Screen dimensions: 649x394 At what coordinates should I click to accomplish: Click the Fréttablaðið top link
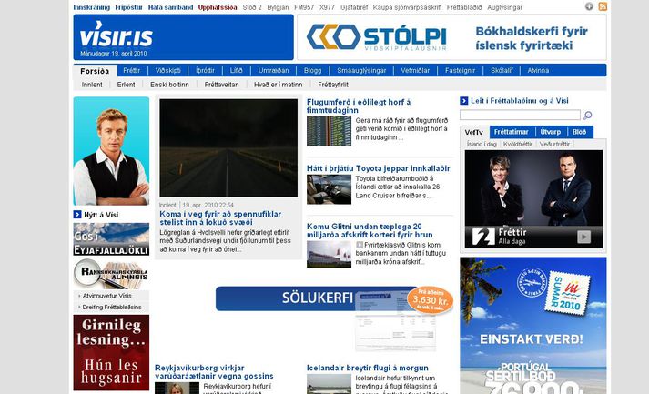coord(464,7)
